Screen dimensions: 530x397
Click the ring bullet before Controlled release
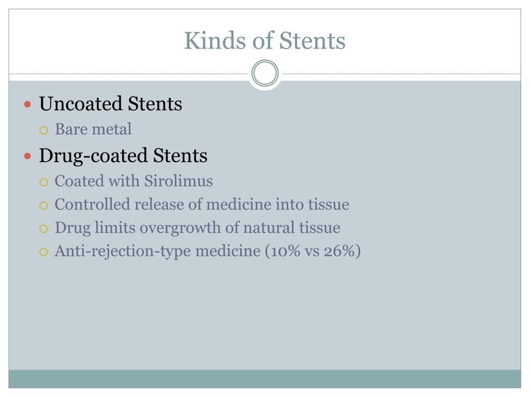coord(43,206)
